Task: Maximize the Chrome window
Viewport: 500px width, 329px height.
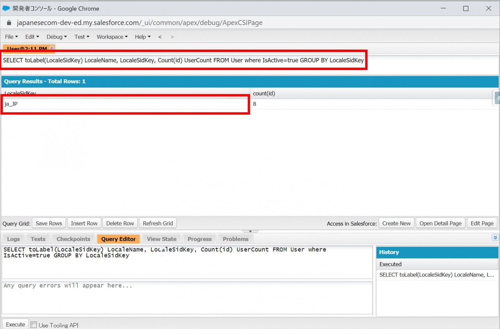Action: (x=466, y=8)
